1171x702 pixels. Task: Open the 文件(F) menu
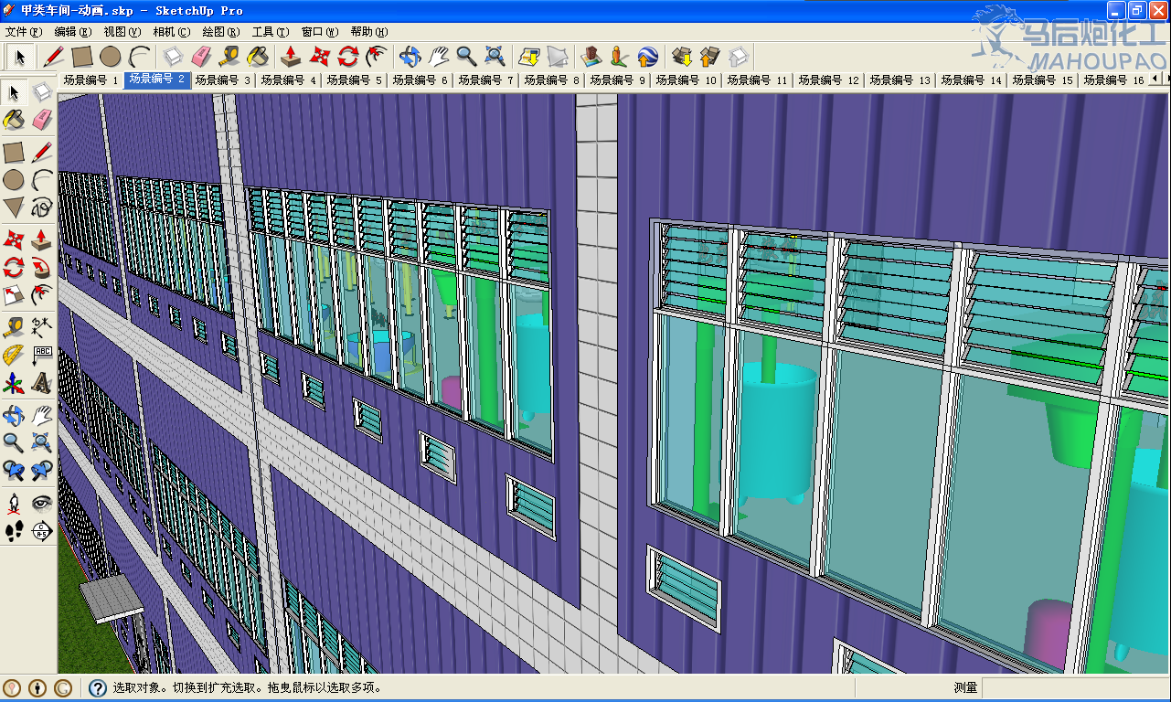[25, 32]
